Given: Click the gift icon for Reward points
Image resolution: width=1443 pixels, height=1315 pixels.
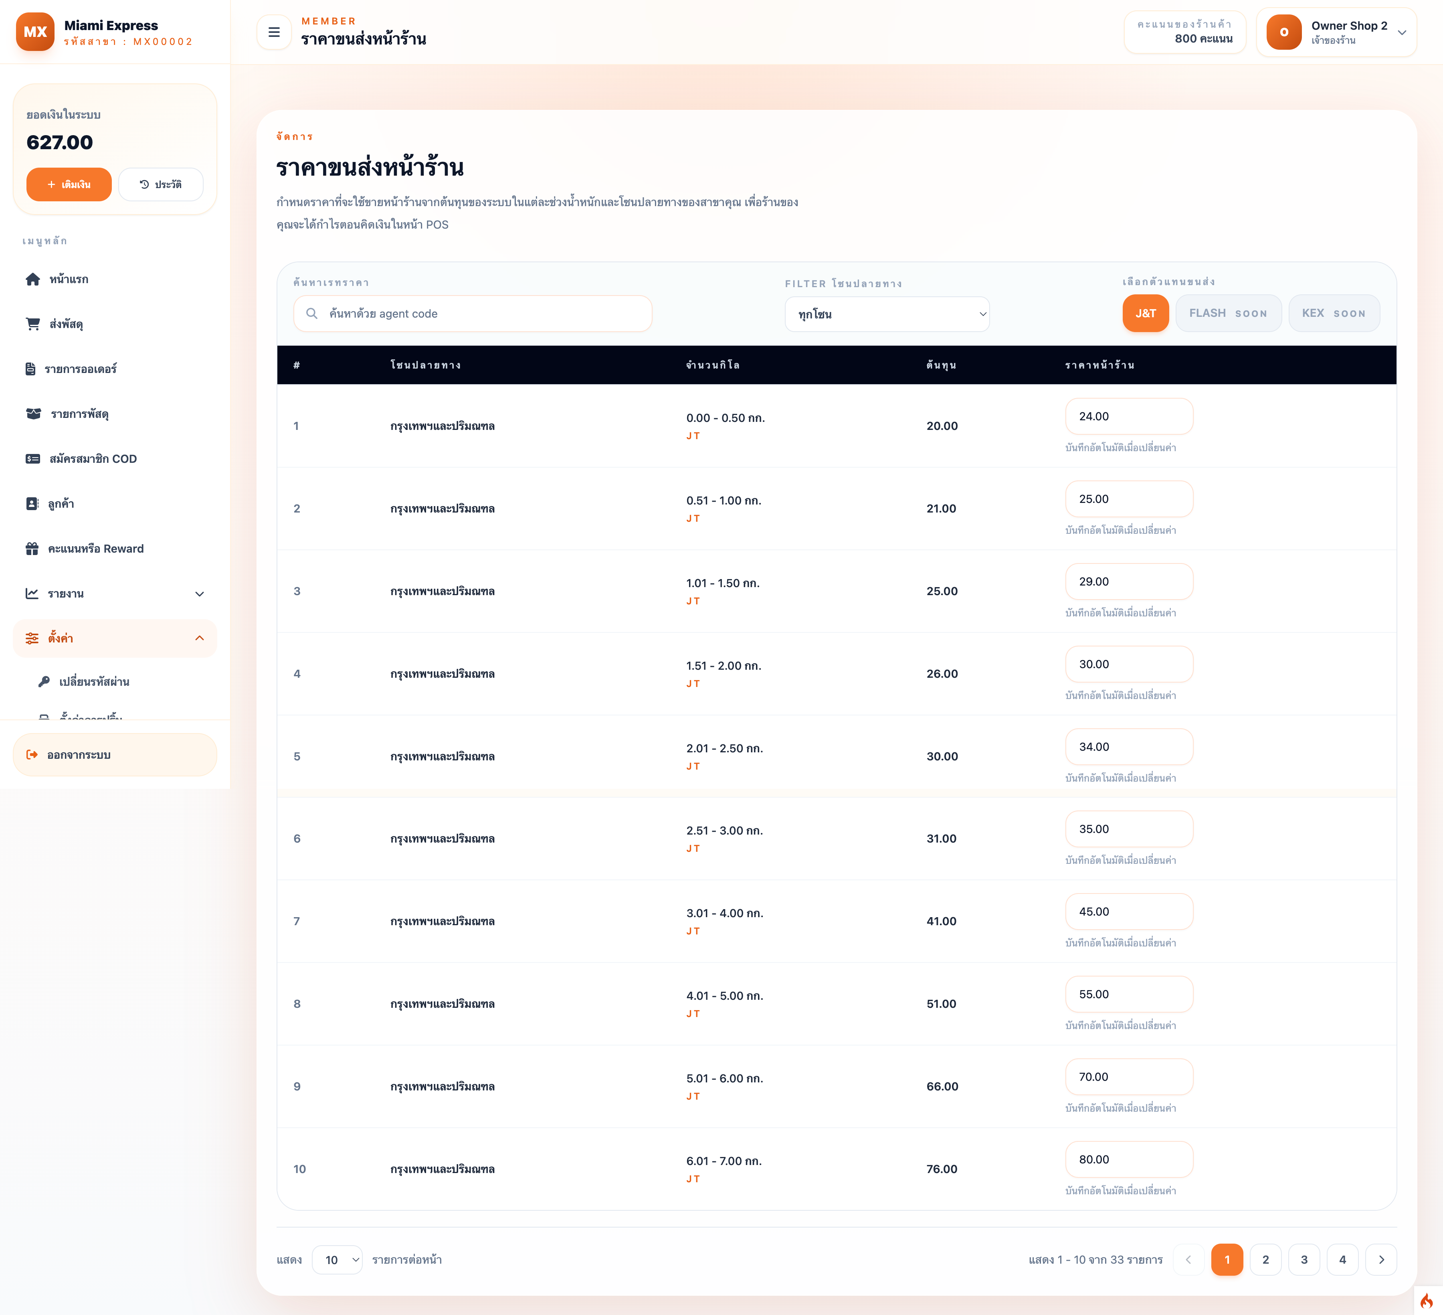Looking at the screenshot, I should click(32, 549).
